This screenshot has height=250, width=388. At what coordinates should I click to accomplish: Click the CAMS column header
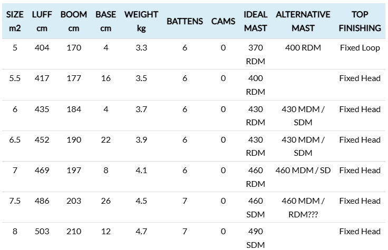coord(223,22)
